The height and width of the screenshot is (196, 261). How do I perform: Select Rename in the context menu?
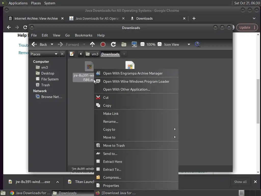tap(136, 121)
